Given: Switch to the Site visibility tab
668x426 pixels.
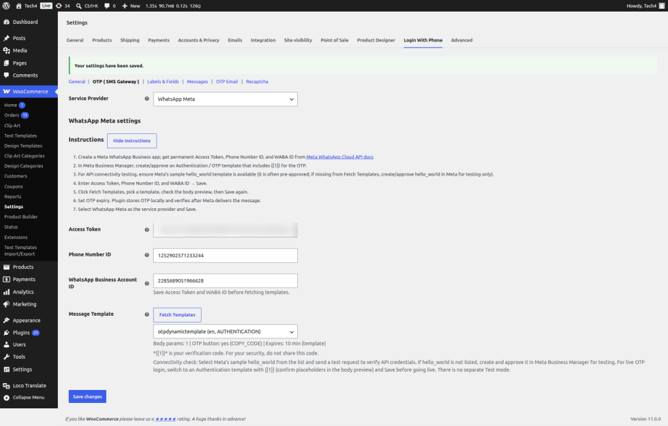Looking at the screenshot, I should tap(298, 40).
